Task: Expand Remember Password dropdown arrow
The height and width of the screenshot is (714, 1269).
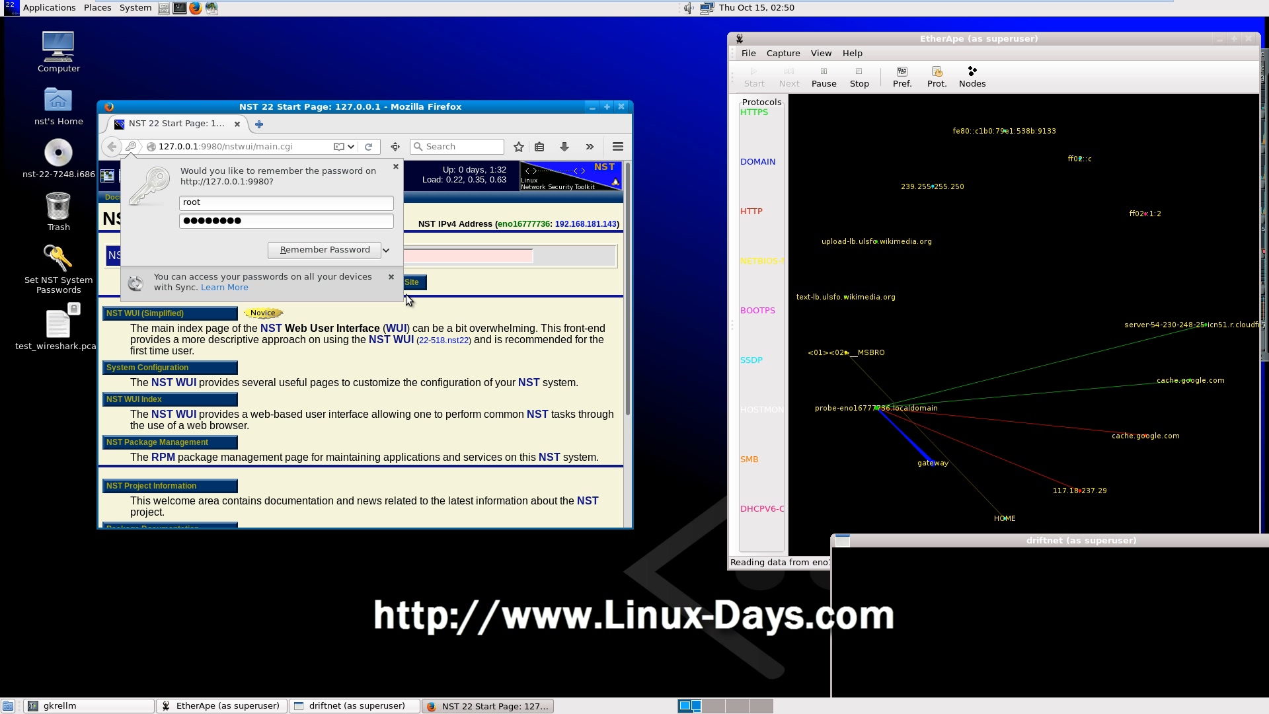Action: tap(387, 250)
